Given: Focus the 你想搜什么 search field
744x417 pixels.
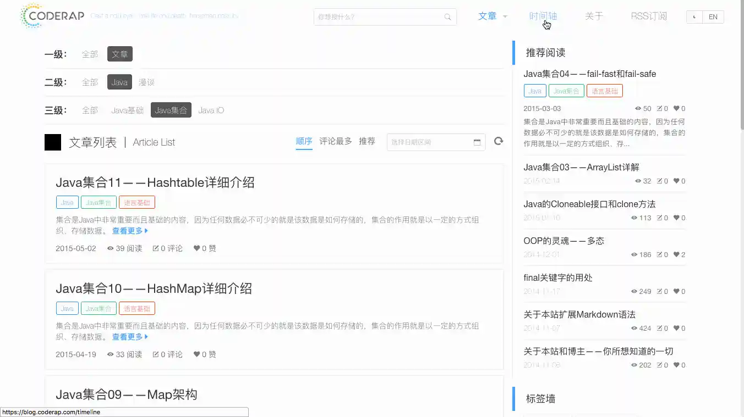Looking at the screenshot, I should 385,17.
